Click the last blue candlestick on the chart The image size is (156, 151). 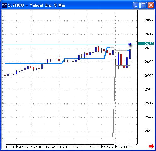pyautogui.click(x=130, y=54)
